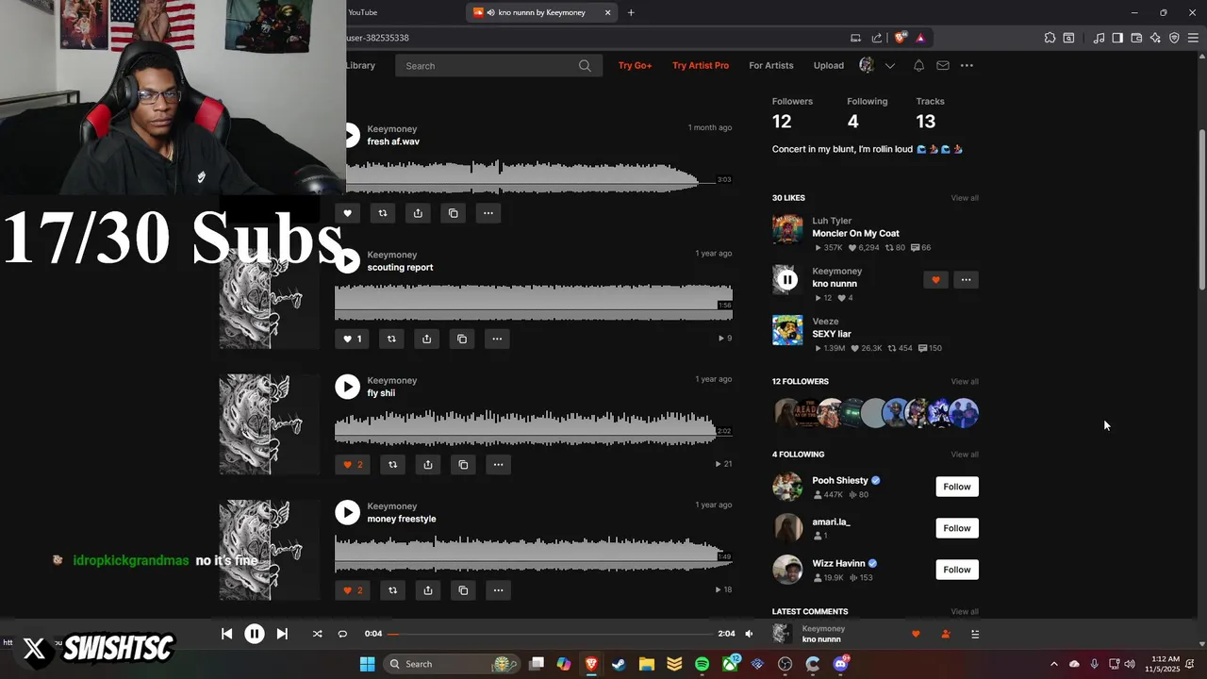The height and width of the screenshot is (679, 1207).
Task: Open Brave Rewards triangle icon
Action: pyautogui.click(x=920, y=38)
